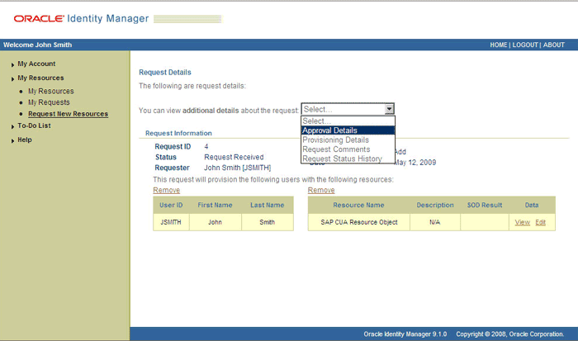Collapse the My Resources section arrow
The image size is (578, 341).
click(x=13, y=79)
